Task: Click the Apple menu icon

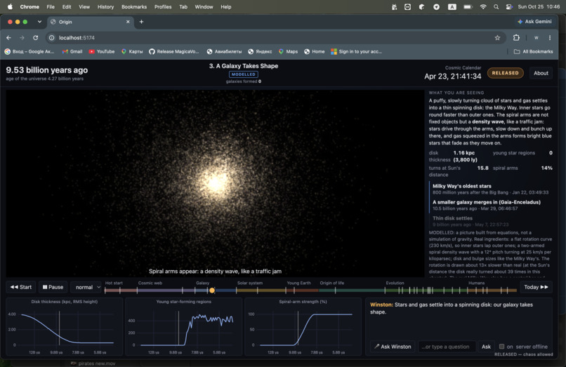Action: [x=10, y=7]
